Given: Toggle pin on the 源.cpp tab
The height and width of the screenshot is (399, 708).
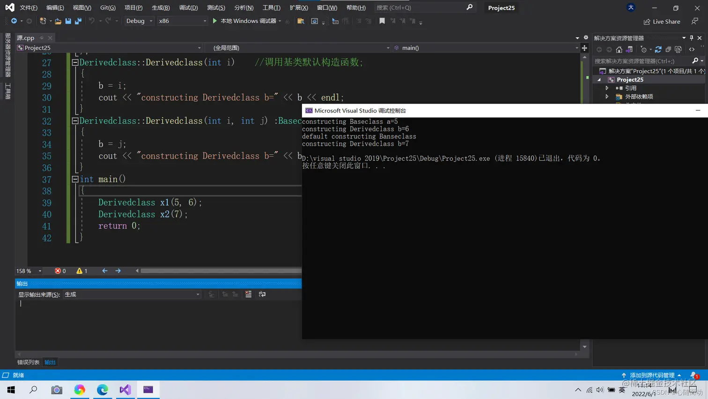Looking at the screenshot, I should tap(42, 38).
